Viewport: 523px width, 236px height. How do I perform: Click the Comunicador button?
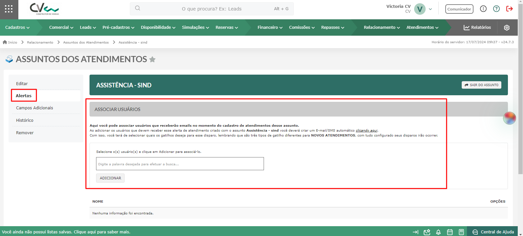point(459,9)
